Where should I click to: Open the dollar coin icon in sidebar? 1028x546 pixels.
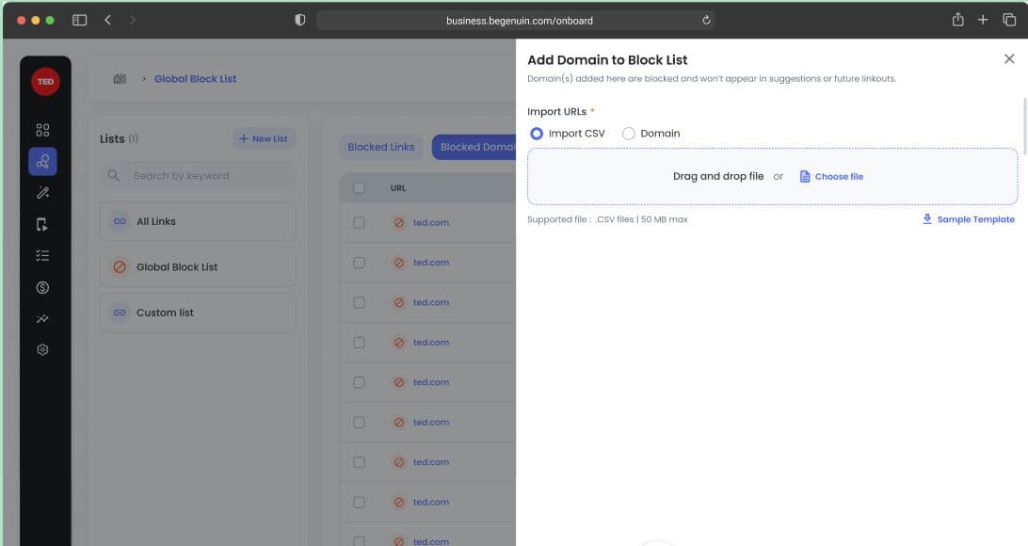(42, 287)
